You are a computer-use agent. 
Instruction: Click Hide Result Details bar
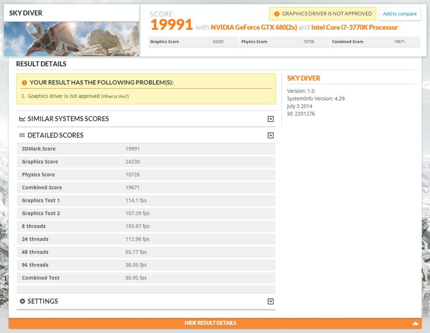(x=210, y=323)
